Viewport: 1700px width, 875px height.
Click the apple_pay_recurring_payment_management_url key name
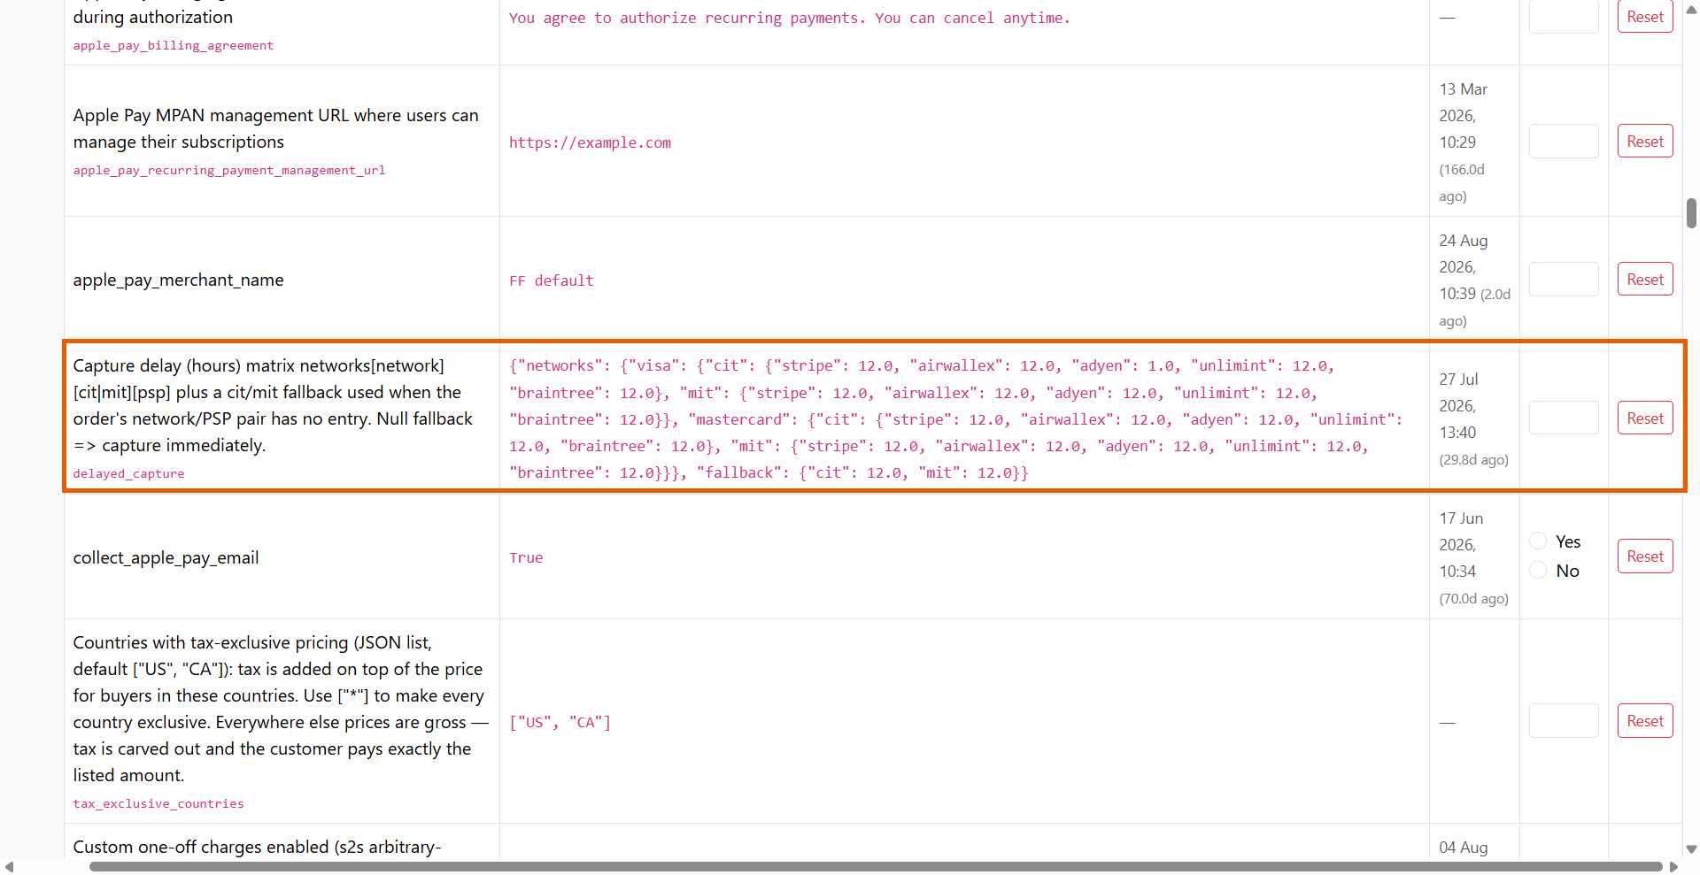(x=229, y=171)
